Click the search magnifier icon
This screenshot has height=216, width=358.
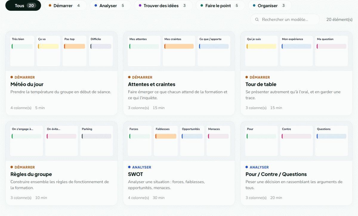[x=257, y=19]
